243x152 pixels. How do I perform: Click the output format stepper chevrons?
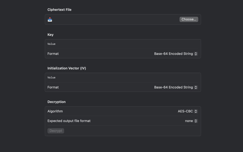click(x=196, y=121)
